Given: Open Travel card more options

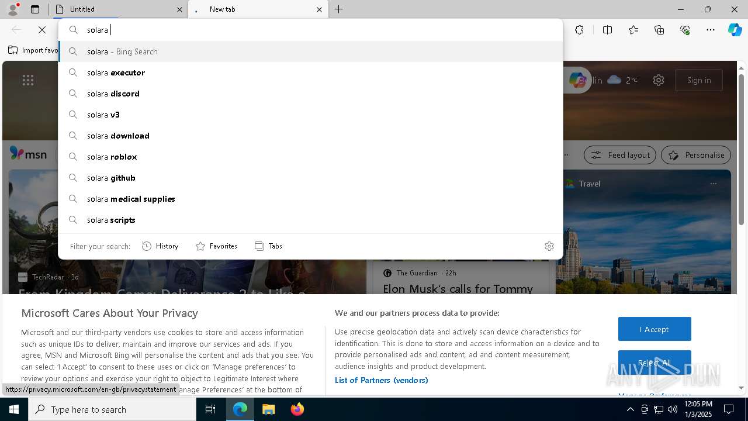Looking at the screenshot, I should click(713, 184).
